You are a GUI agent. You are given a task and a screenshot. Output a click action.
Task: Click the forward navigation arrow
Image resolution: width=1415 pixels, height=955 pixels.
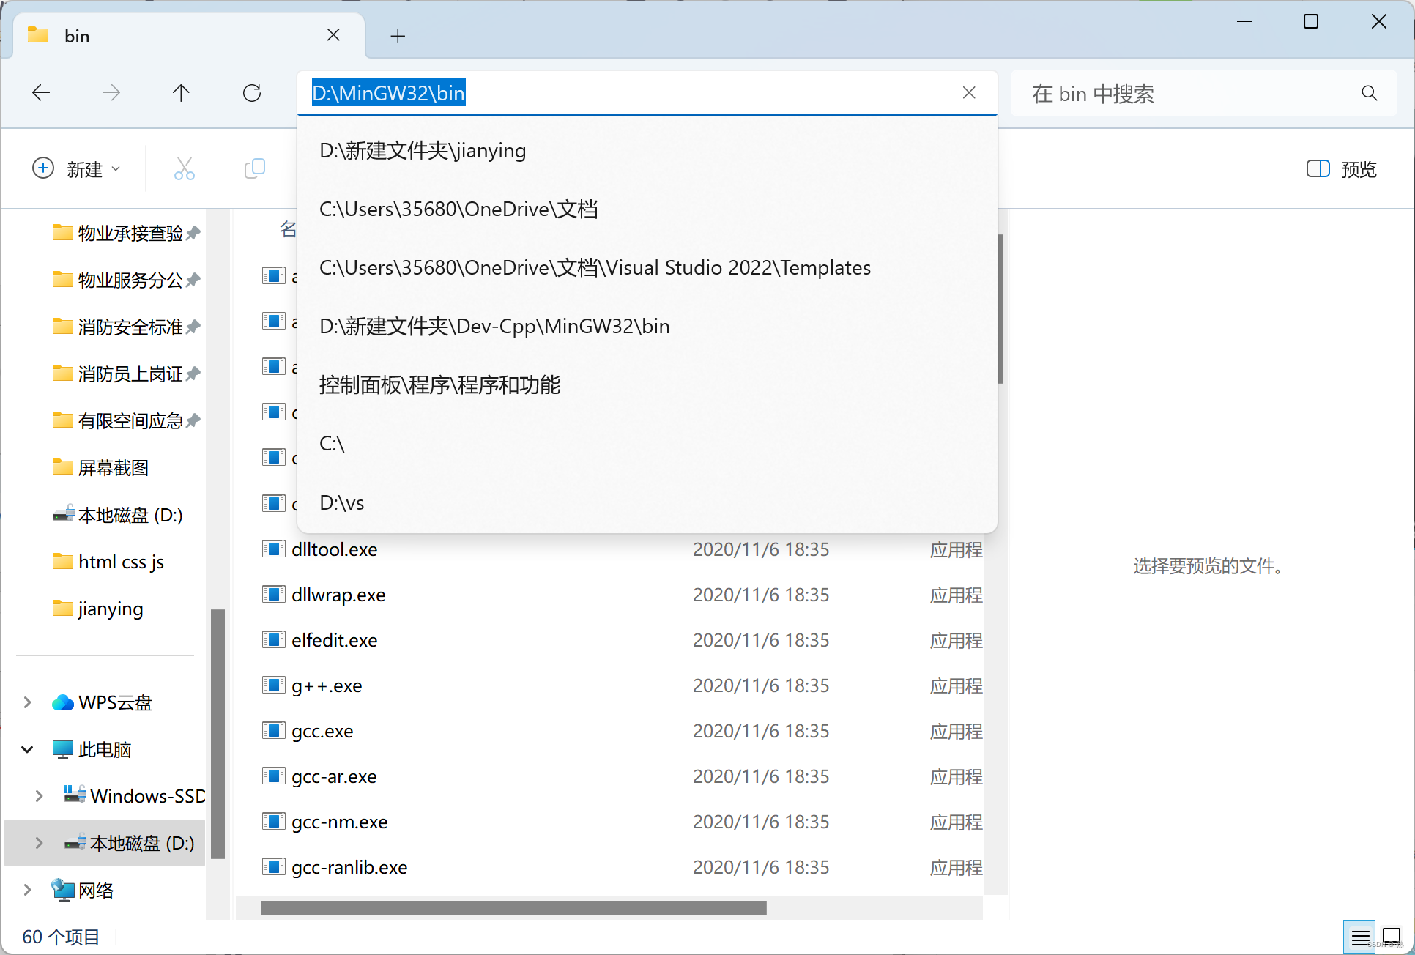tap(111, 93)
